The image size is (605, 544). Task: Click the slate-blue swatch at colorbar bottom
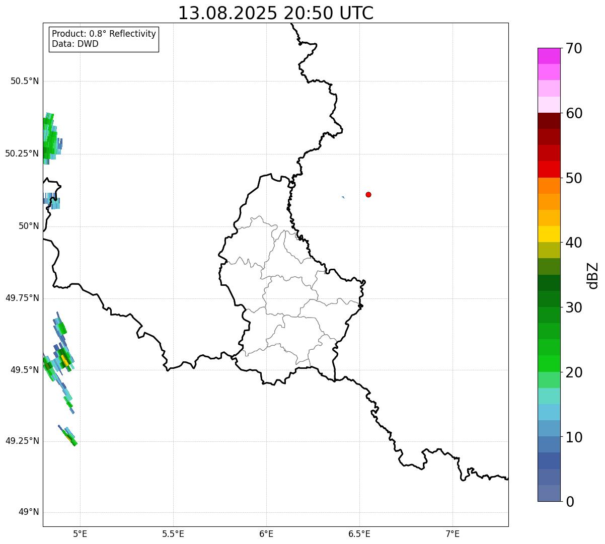pos(549,493)
